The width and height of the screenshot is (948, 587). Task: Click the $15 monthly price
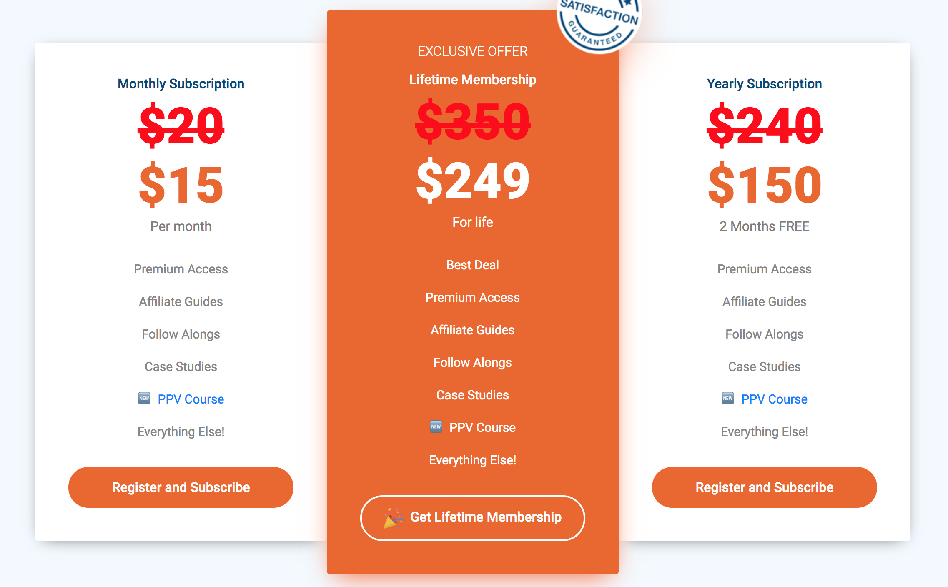coord(181,185)
